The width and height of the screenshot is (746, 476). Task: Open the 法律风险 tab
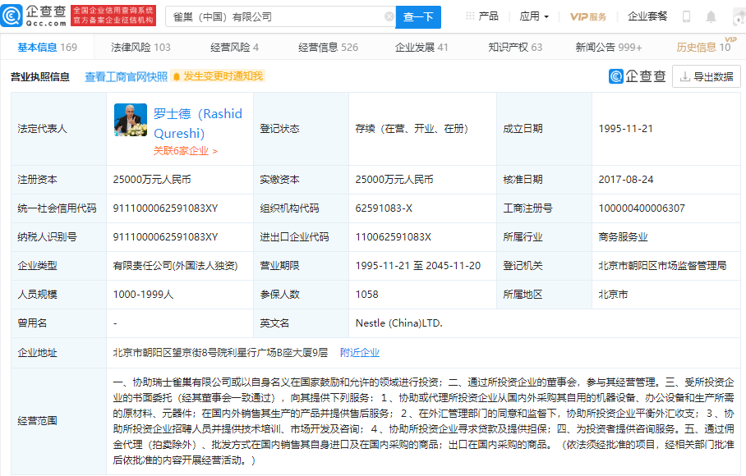pyautogui.click(x=140, y=47)
